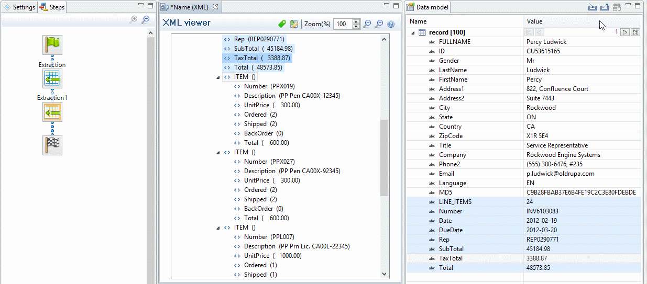Click the checkered finish flag step
This screenshot has height=284, width=647.
(x=52, y=145)
